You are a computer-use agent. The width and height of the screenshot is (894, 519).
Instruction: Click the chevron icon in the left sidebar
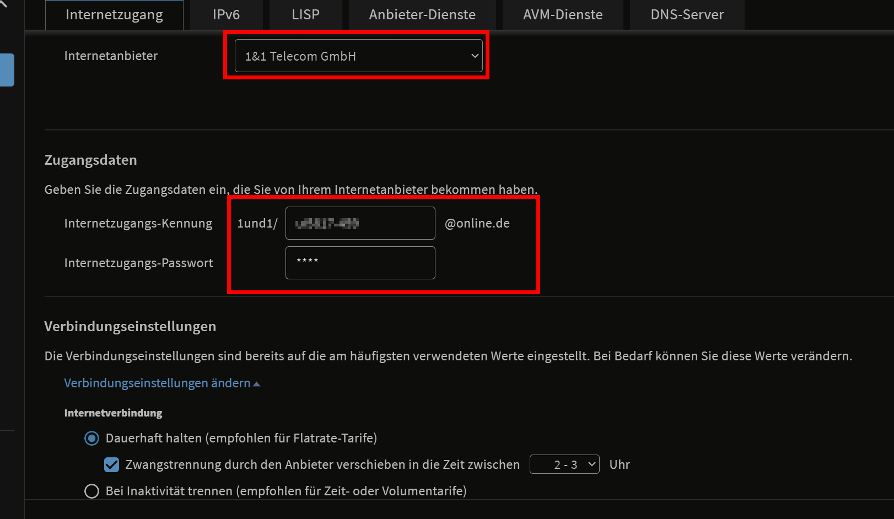(x=3, y=3)
